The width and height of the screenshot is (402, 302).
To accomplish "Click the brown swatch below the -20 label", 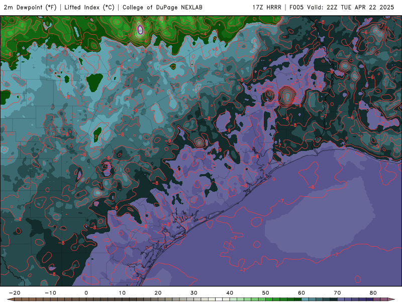I will tap(18, 299).
